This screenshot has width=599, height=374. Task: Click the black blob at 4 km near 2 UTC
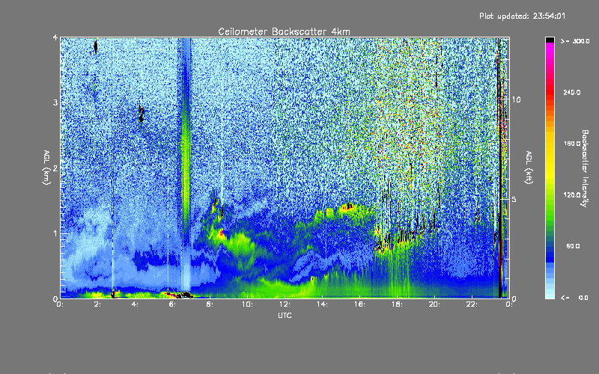point(96,46)
